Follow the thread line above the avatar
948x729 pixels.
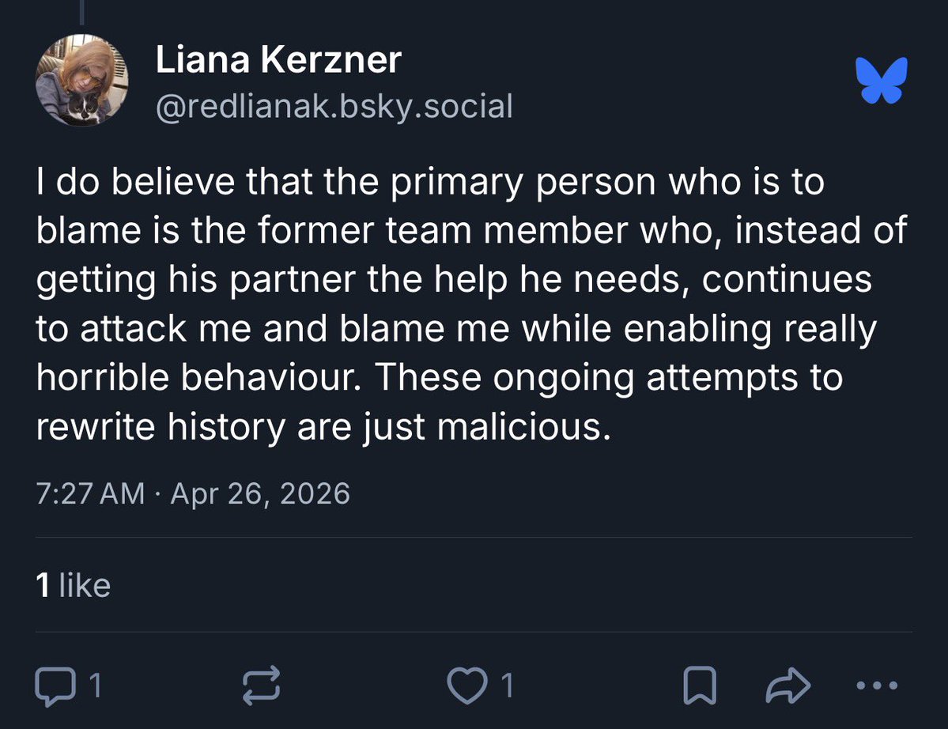[81, 12]
